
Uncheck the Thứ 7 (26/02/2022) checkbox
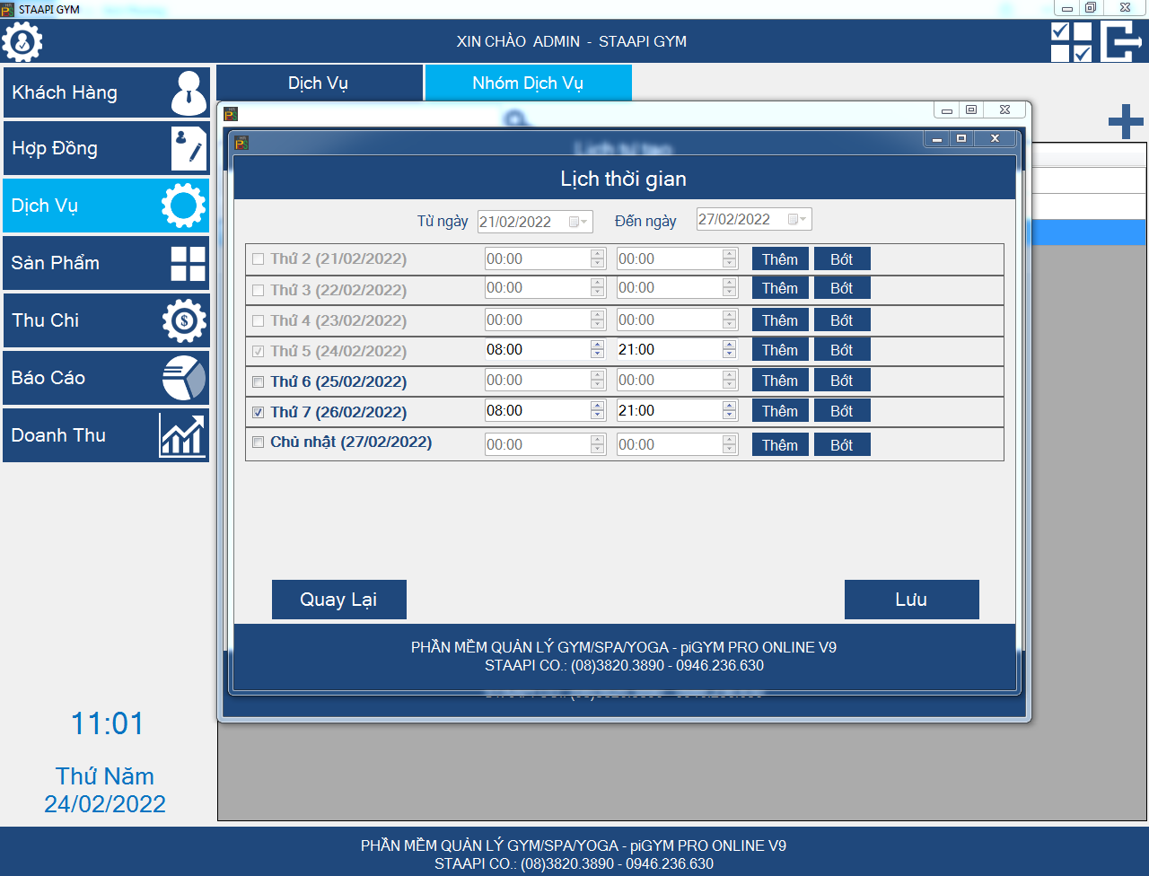(x=259, y=413)
